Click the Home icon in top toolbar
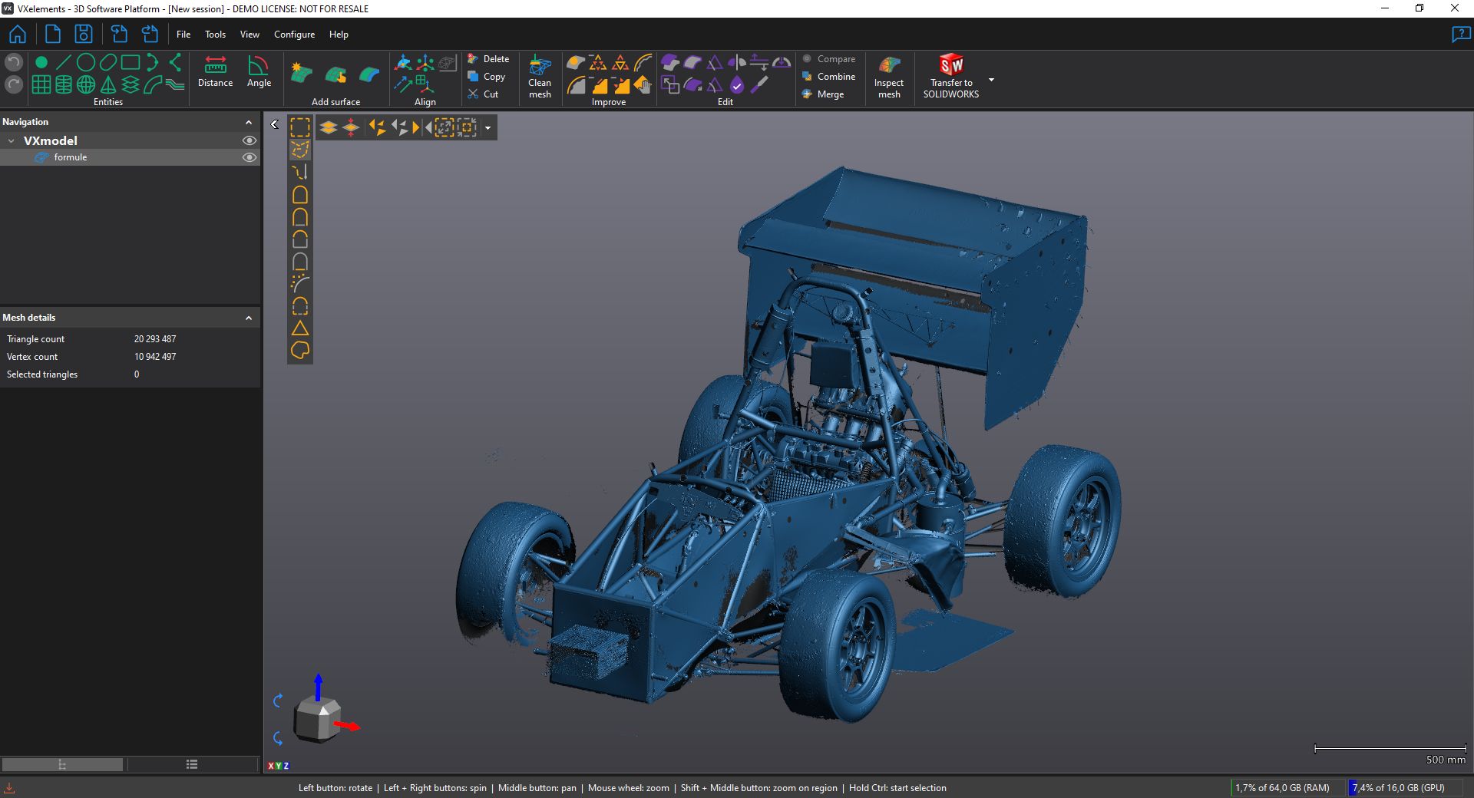Screen dimensions: 1474x798 (17, 35)
